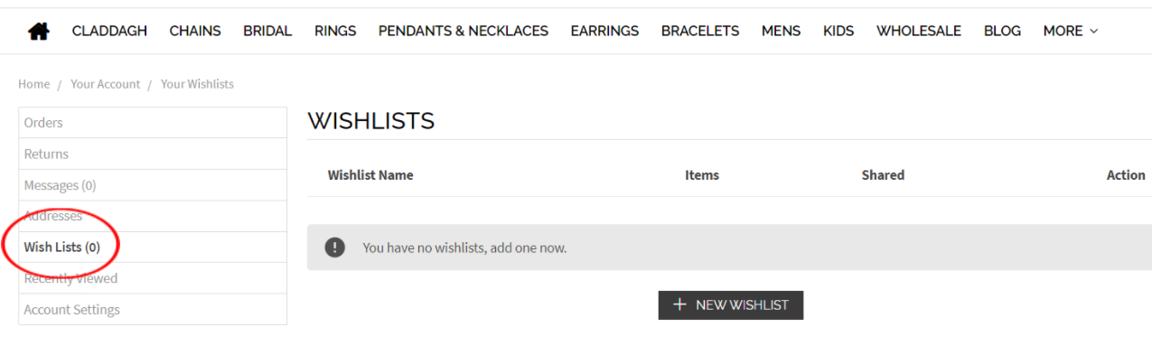Expand the MORE dropdown chevron
This screenshot has width=1152, height=346.
(x=1094, y=31)
